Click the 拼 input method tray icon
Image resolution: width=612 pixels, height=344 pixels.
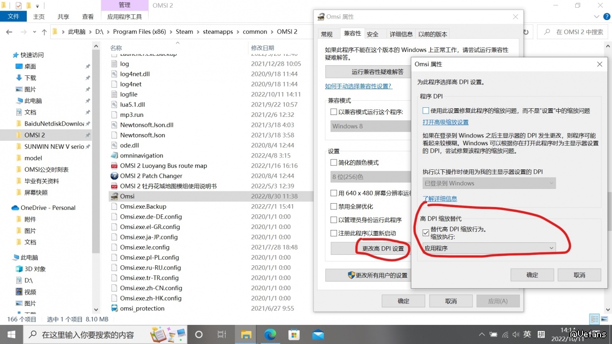click(541, 334)
